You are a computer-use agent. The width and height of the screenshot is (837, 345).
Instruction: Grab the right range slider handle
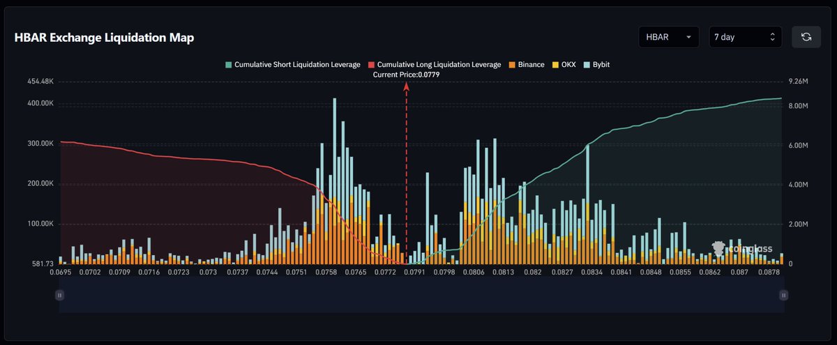pyautogui.click(x=784, y=295)
